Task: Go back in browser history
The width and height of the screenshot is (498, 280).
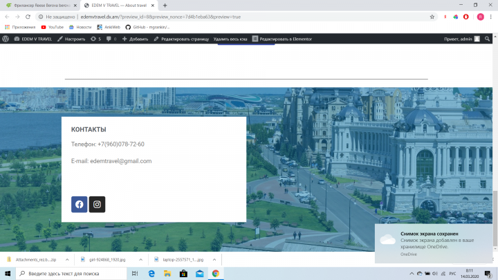Action: [x=8, y=17]
